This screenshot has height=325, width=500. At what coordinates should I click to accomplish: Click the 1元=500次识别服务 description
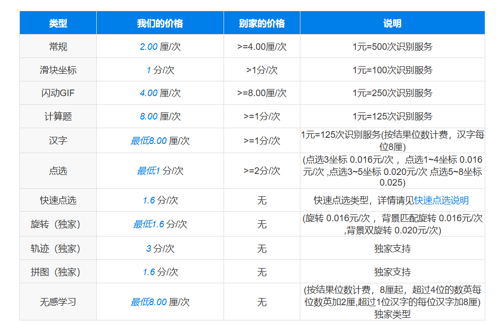[392, 46]
